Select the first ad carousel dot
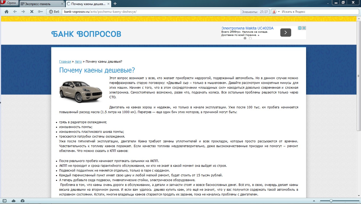361x204 pixels. (x=245, y=38)
